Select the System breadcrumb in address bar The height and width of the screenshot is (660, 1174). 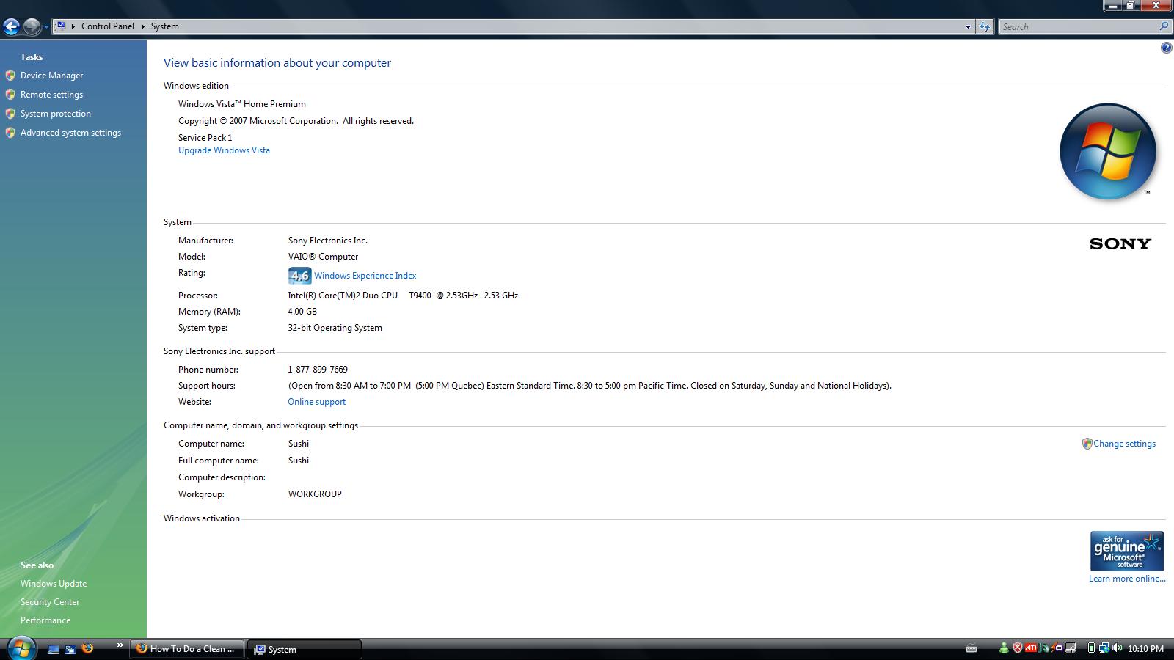pos(165,26)
